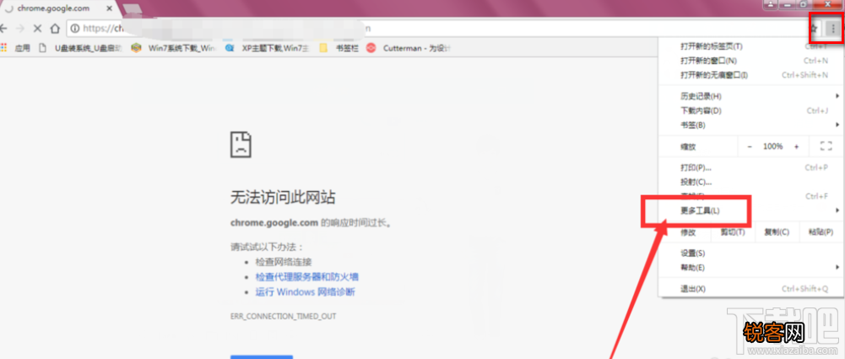Click 剪切(T) in the edit row

[733, 232]
